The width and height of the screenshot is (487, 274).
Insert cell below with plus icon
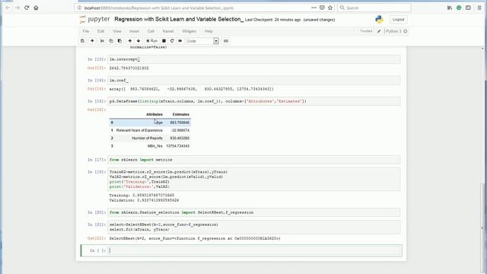[x=92, y=41]
